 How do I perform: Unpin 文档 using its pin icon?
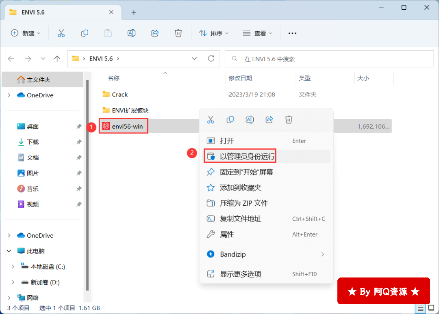point(79,157)
